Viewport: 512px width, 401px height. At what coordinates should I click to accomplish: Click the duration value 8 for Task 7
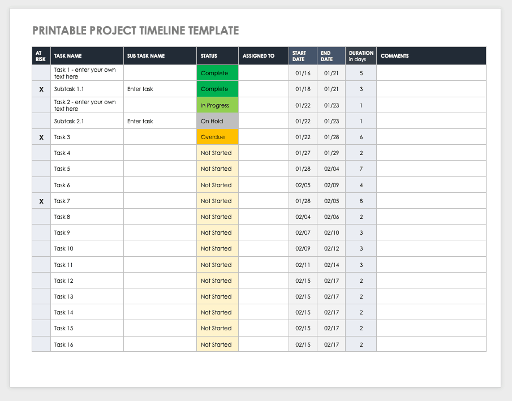click(x=361, y=201)
